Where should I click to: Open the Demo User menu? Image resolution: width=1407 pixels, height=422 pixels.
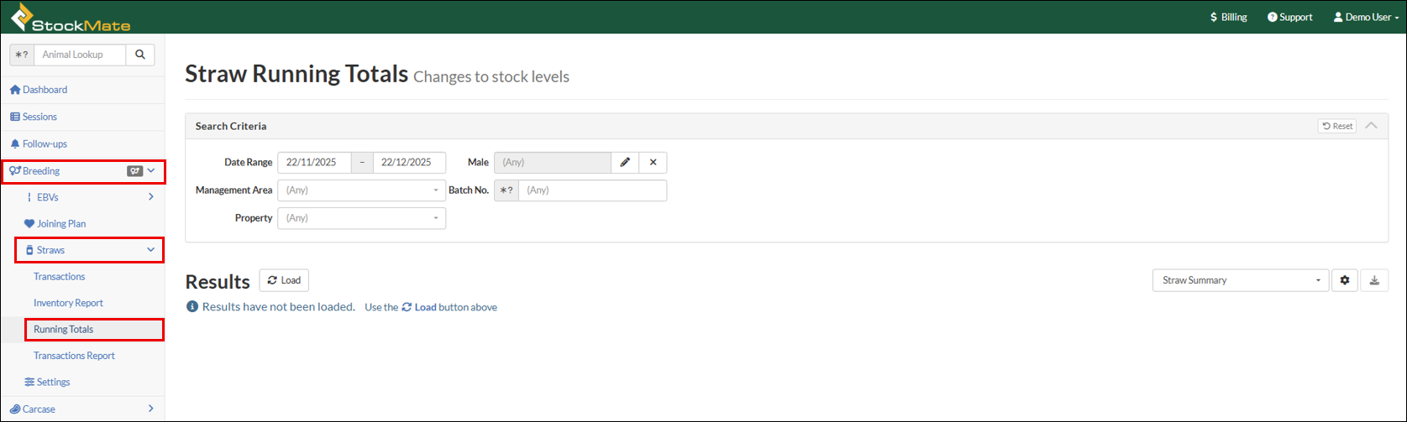[x=1365, y=17]
